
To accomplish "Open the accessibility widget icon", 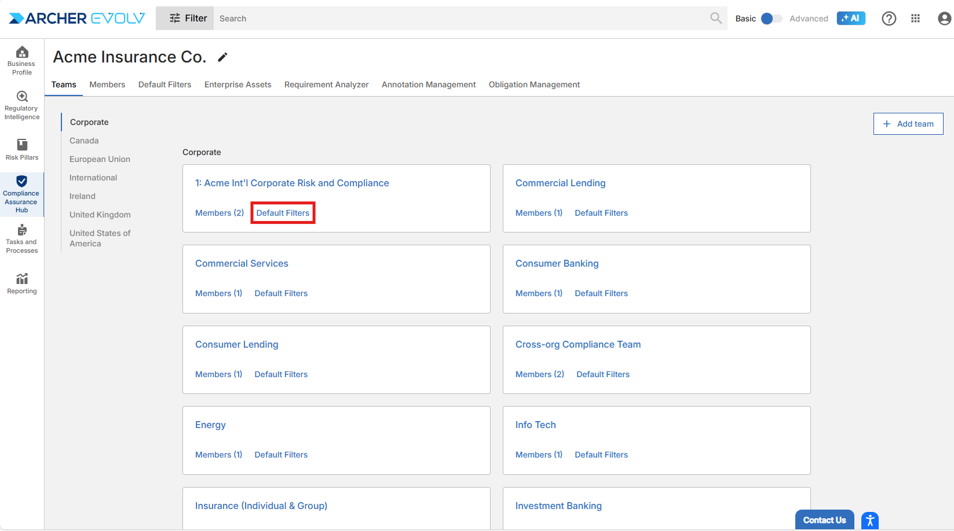I will 869,521.
